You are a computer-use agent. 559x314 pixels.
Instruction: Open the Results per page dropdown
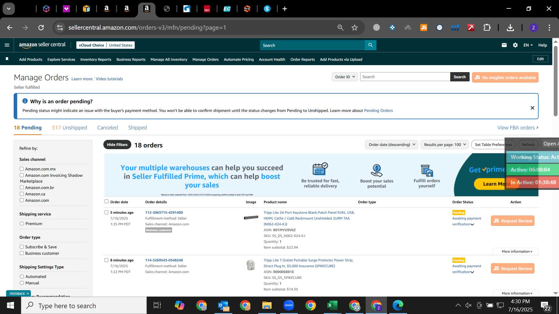[x=445, y=144]
